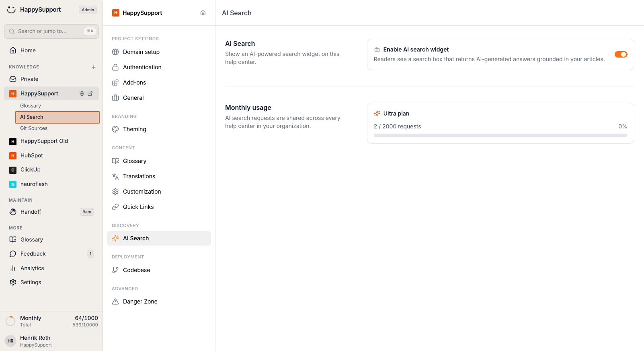Go to Home in sidebar
644x351 pixels.
click(51, 50)
